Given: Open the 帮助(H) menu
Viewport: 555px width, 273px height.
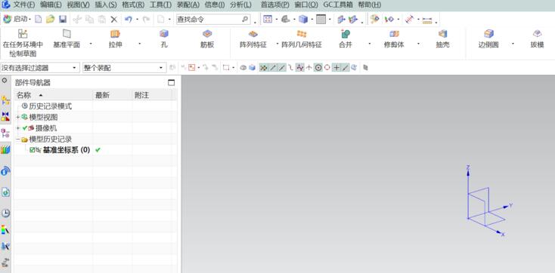Looking at the screenshot, I should coord(370,5).
